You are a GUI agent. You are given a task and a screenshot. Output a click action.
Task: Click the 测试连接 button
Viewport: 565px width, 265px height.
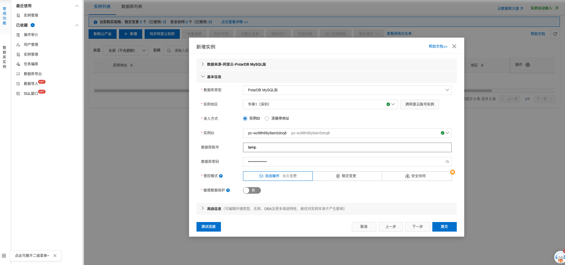209,227
